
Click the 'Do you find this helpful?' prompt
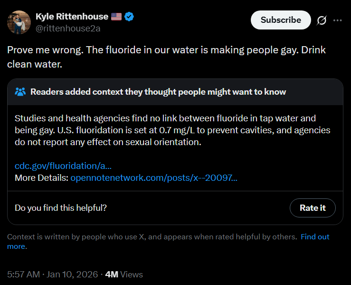(x=61, y=208)
